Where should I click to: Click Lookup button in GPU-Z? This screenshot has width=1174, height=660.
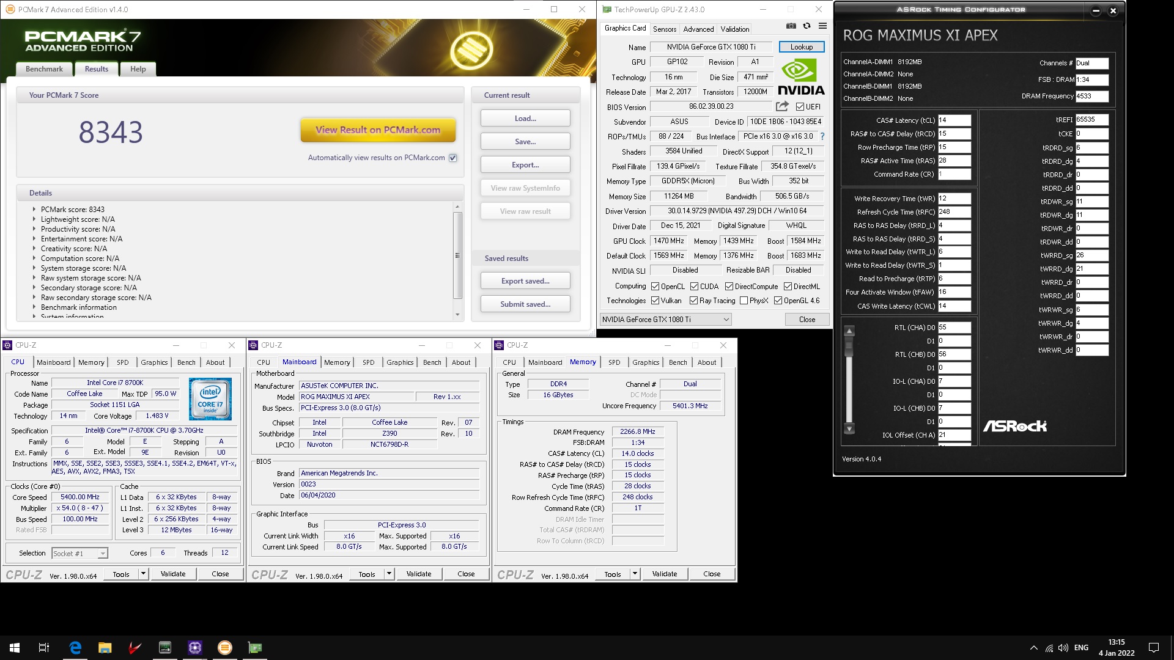click(801, 47)
